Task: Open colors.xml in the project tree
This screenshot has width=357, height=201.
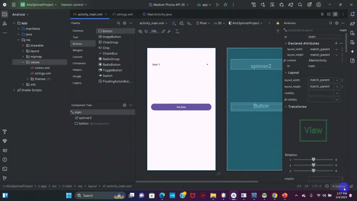Action: pyautogui.click(x=42, y=68)
